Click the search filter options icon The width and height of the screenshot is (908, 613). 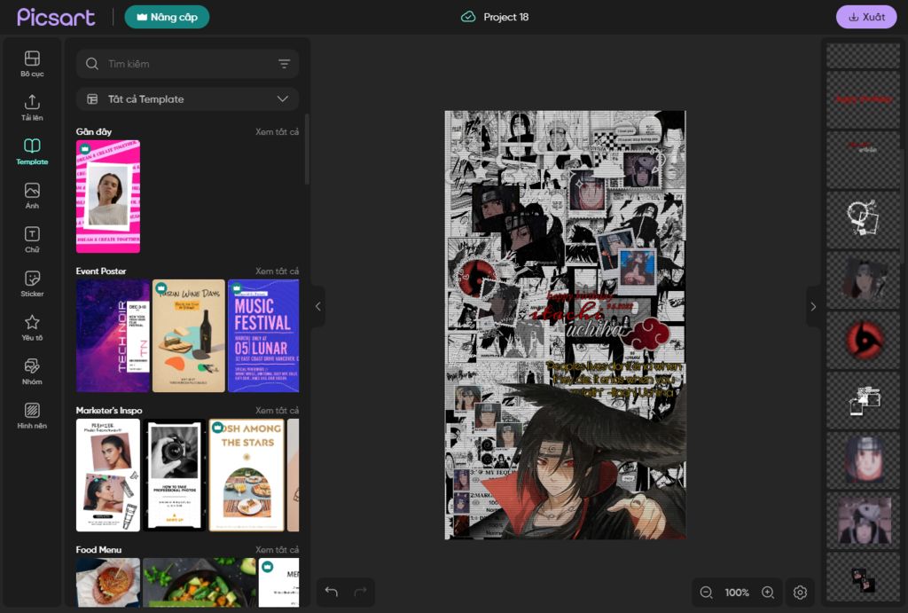[x=284, y=64]
